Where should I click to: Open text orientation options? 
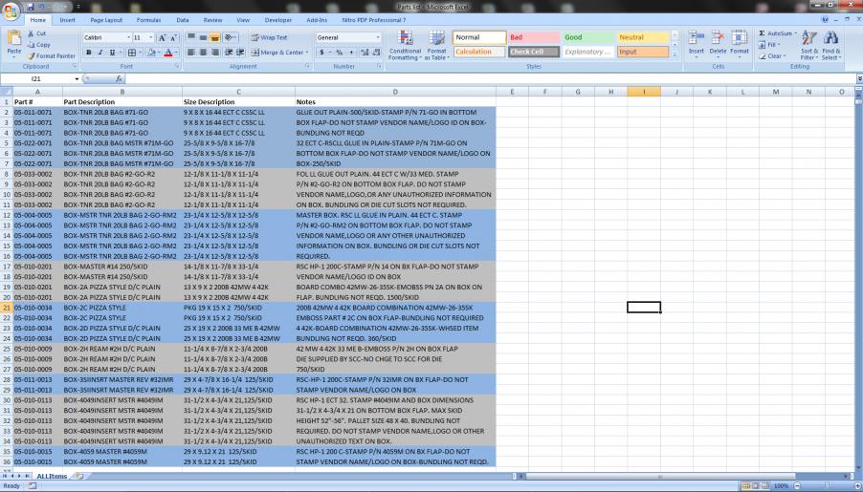coord(230,38)
